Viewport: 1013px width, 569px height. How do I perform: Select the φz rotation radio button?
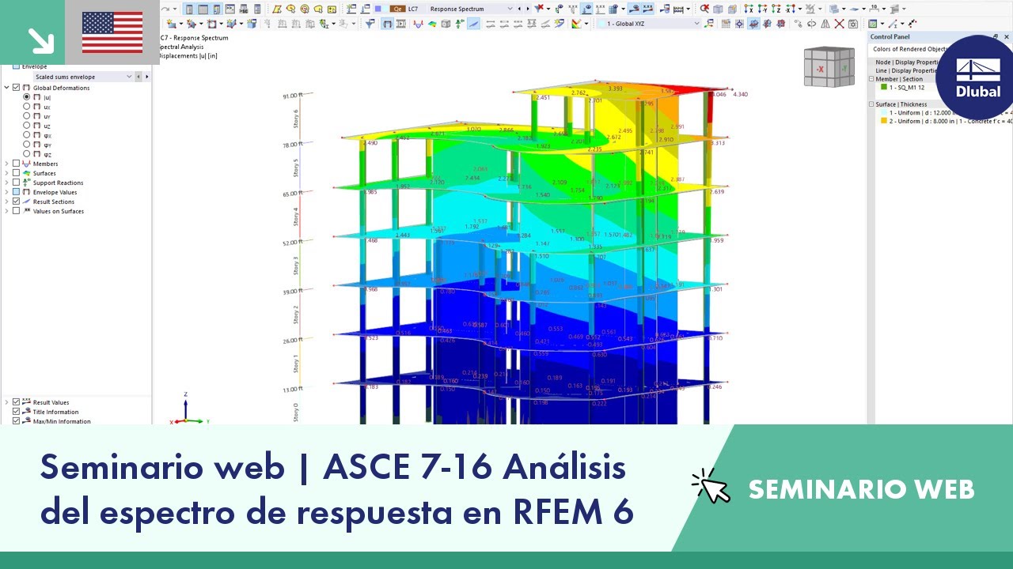(27, 153)
